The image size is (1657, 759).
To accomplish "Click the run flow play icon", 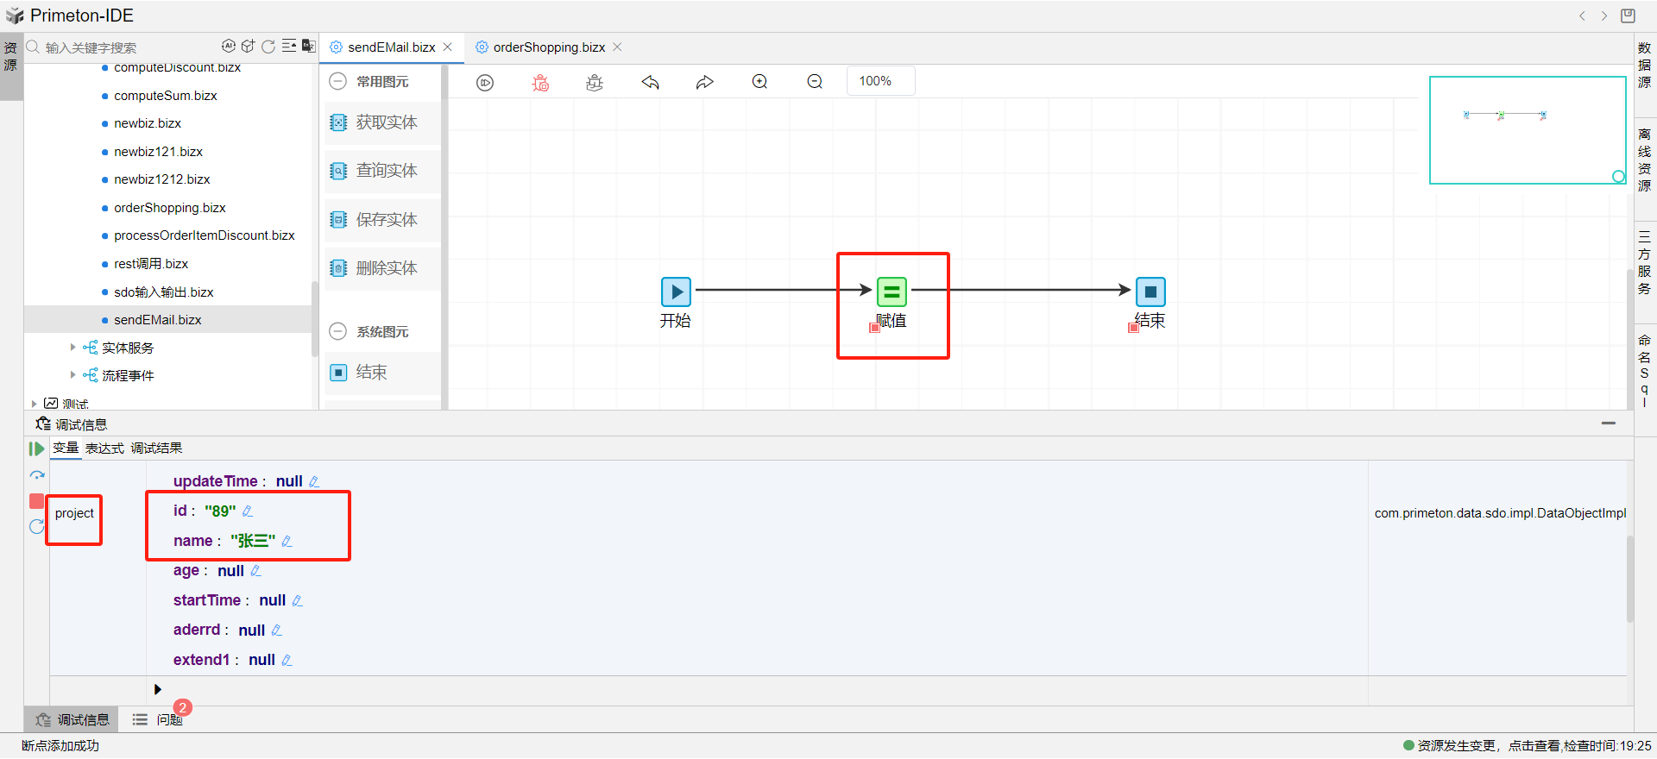I will [x=485, y=83].
